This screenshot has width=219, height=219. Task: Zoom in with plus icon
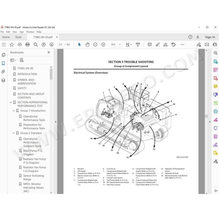(103, 44)
